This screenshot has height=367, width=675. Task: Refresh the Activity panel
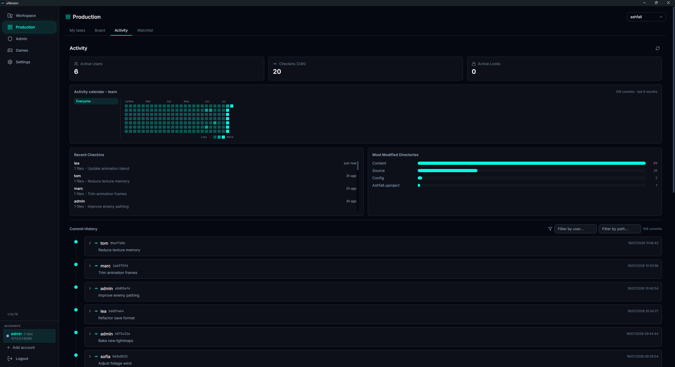click(x=657, y=48)
